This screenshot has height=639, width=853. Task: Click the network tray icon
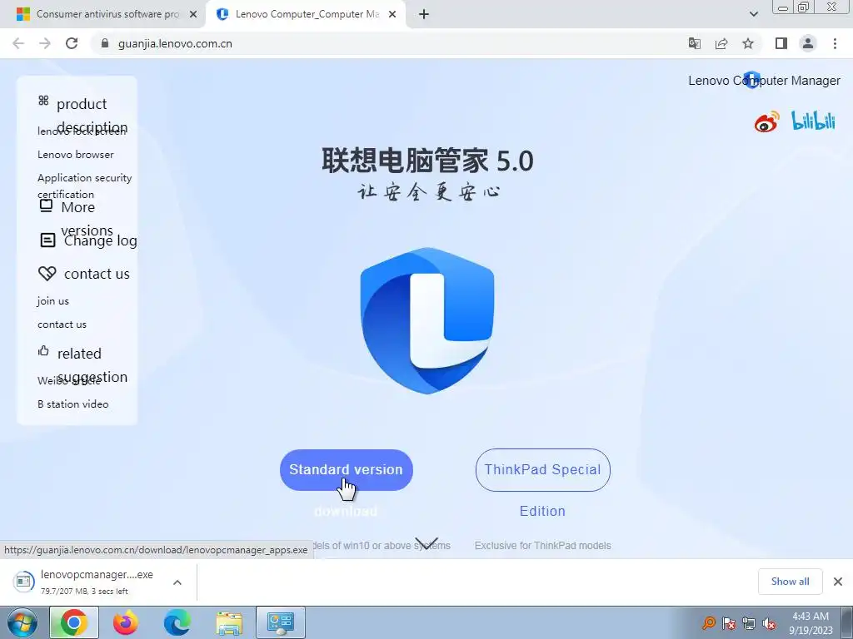click(749, 623)
